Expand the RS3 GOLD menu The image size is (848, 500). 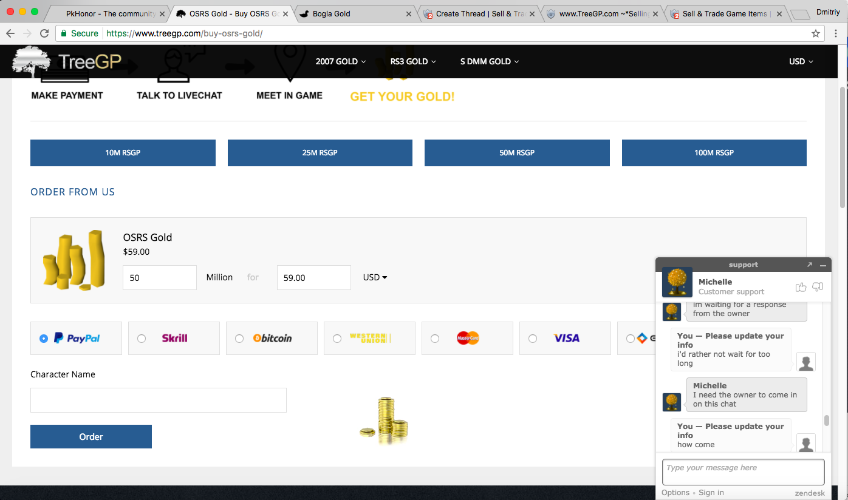[413, 61]
